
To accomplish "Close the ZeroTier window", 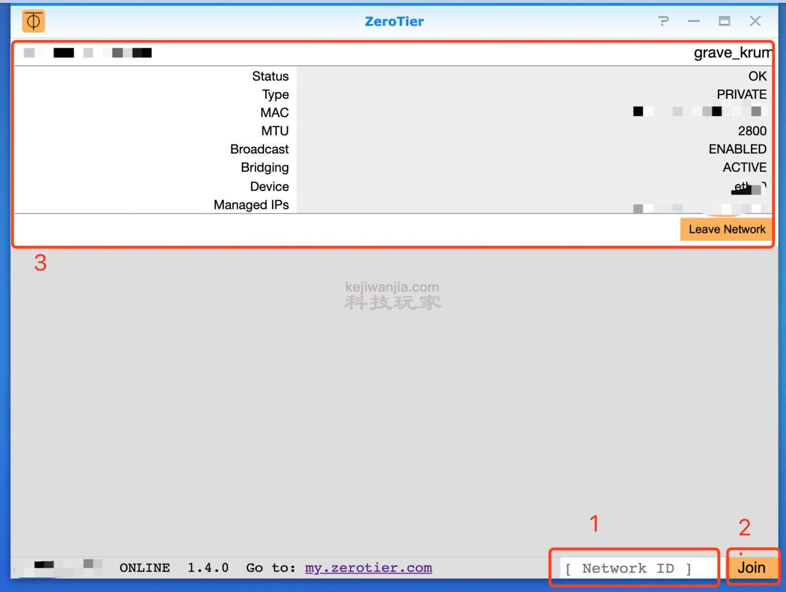I will [755, 21].
